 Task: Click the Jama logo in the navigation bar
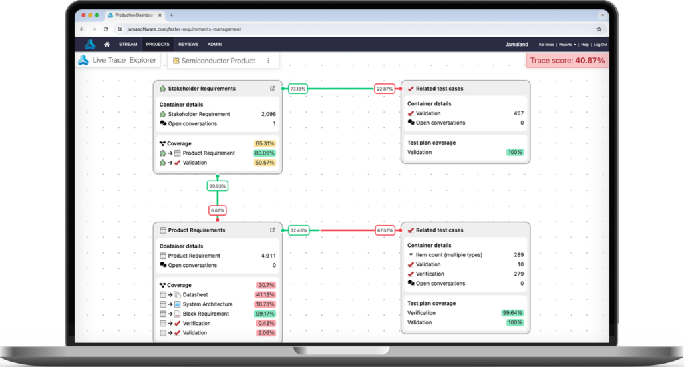pyautogui.click(x=90, y=45)
